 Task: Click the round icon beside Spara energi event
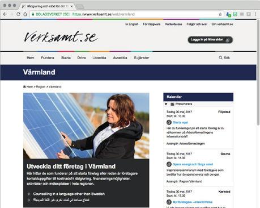(169, 164)
